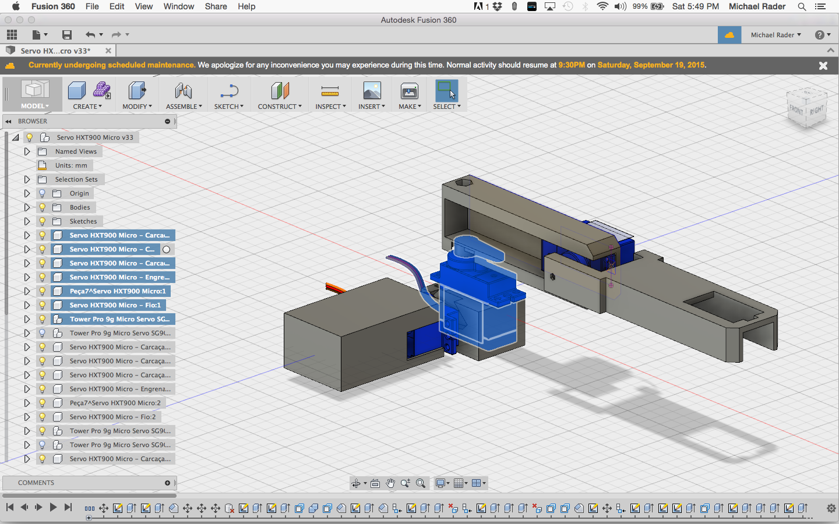Open the Edit menu
The height and width of the screenshot is (524, 839).
coord(117,6)
